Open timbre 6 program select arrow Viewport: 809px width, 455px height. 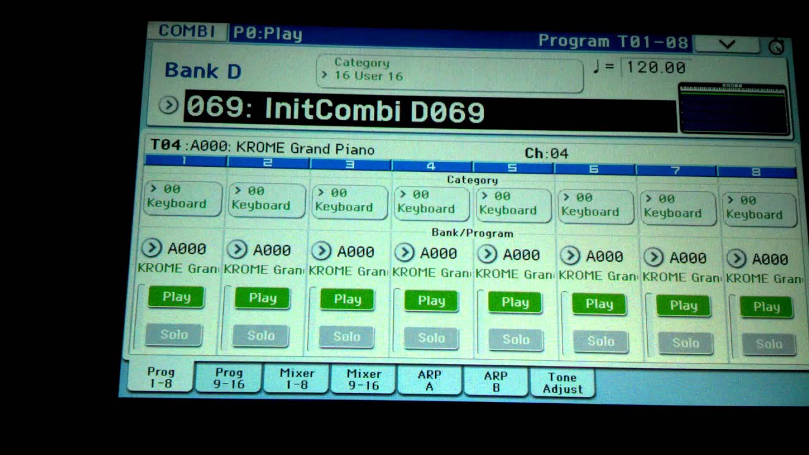(x=570, y=256)
